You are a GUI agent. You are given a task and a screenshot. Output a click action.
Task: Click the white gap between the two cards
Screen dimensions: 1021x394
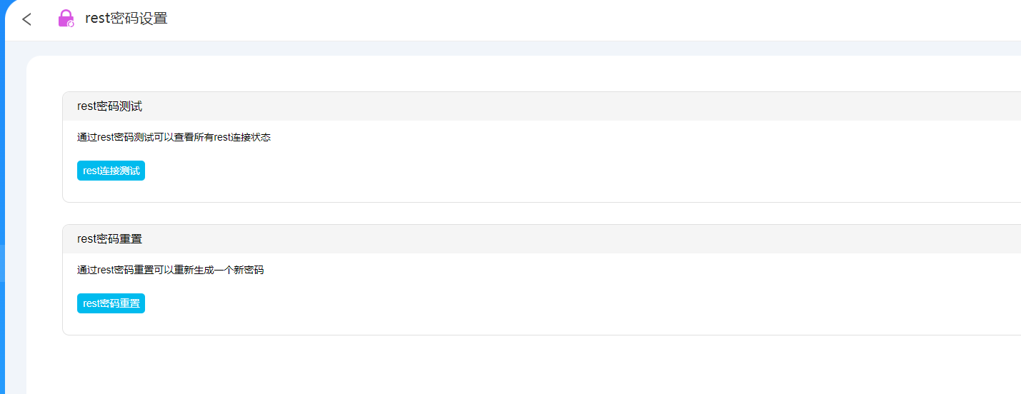coord(500,213)
